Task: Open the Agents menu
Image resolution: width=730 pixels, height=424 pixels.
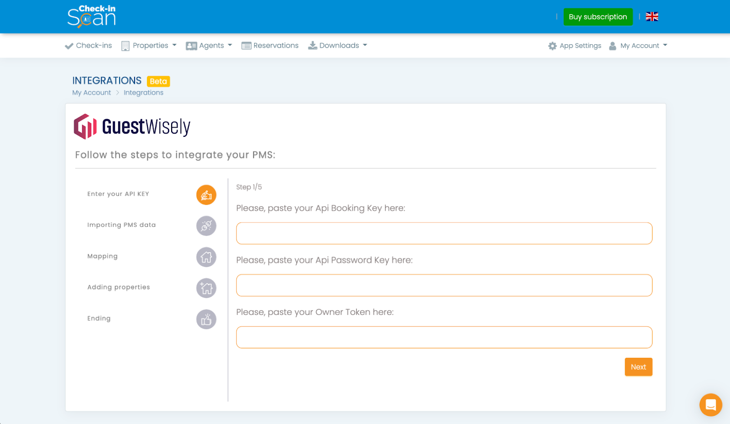Action: tap(209, 46)
